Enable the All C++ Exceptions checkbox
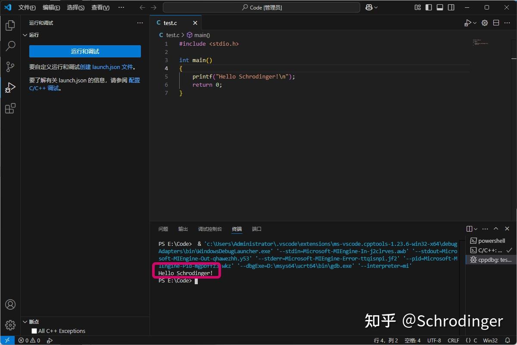The height and width of the screenshot is (345, 517). 33,331
